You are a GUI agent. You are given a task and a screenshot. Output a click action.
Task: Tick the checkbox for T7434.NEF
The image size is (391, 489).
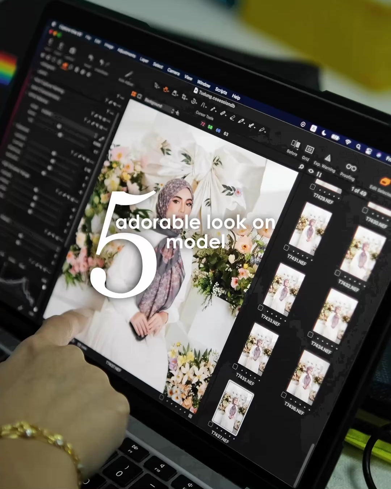(310, 334)
